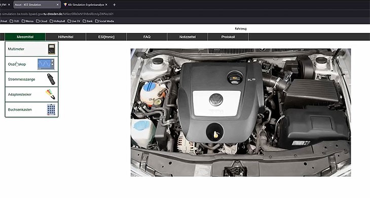Screen dimensions: 370x198
Task: Click the multimeter device icon
Action: click(x=51, y=49)
